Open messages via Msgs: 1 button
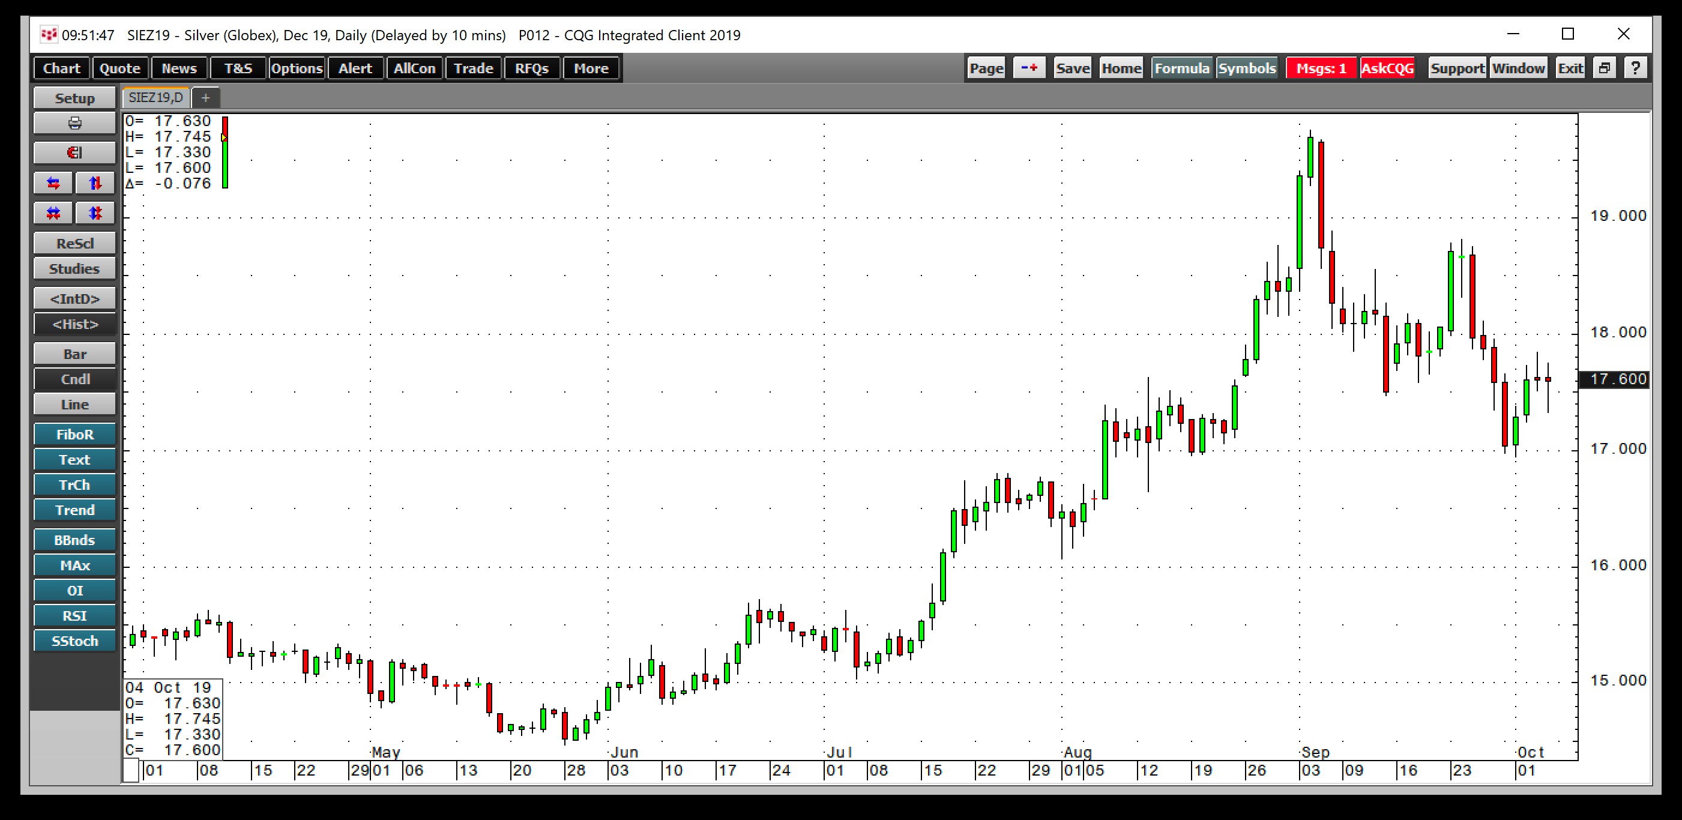1682x820 pixels. [x=1320, y=67]
